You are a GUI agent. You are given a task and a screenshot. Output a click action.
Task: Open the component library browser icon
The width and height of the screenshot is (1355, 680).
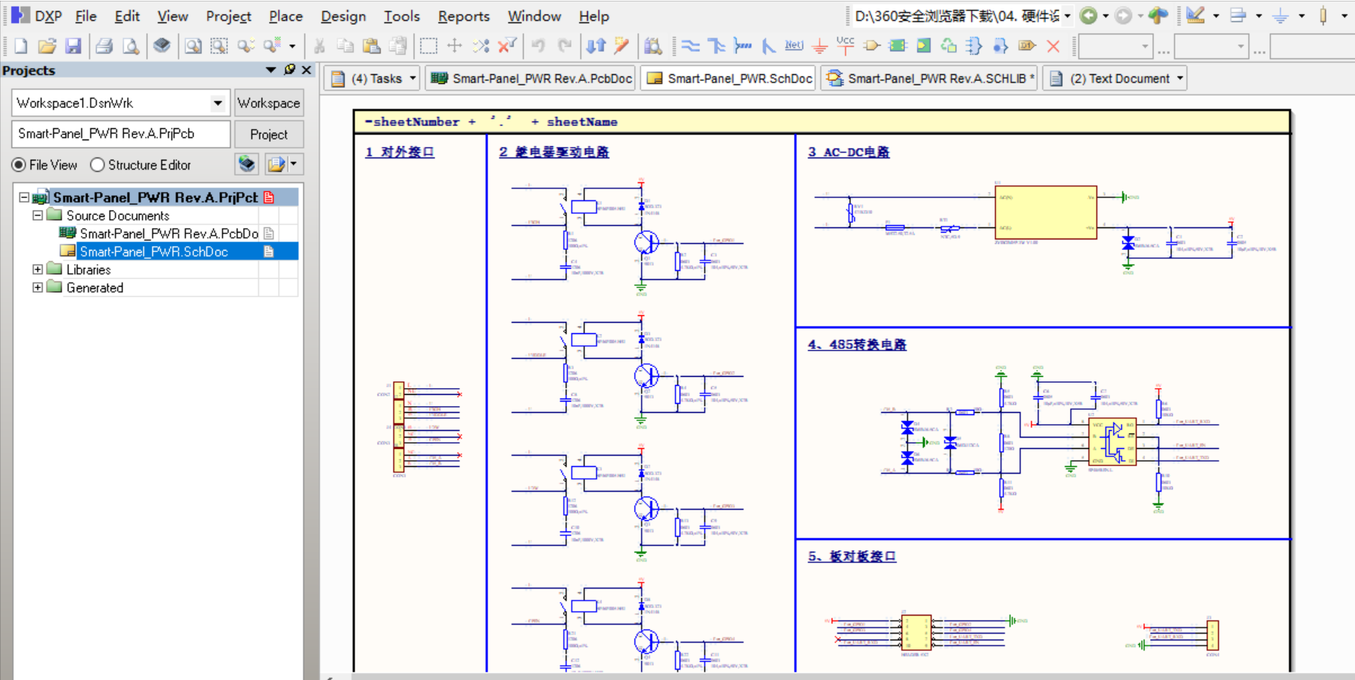point(653,47)
